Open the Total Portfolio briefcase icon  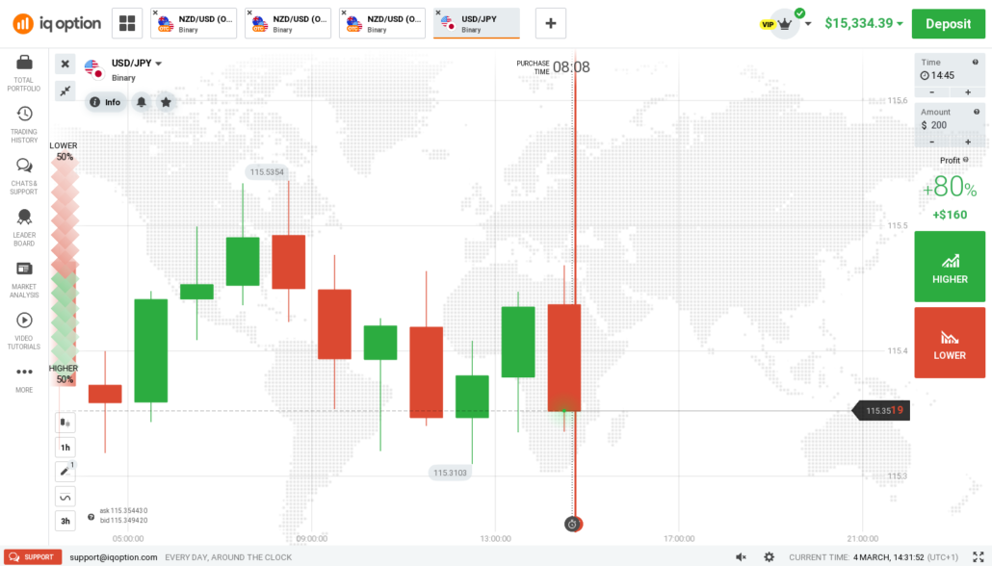tap(24, 64)
